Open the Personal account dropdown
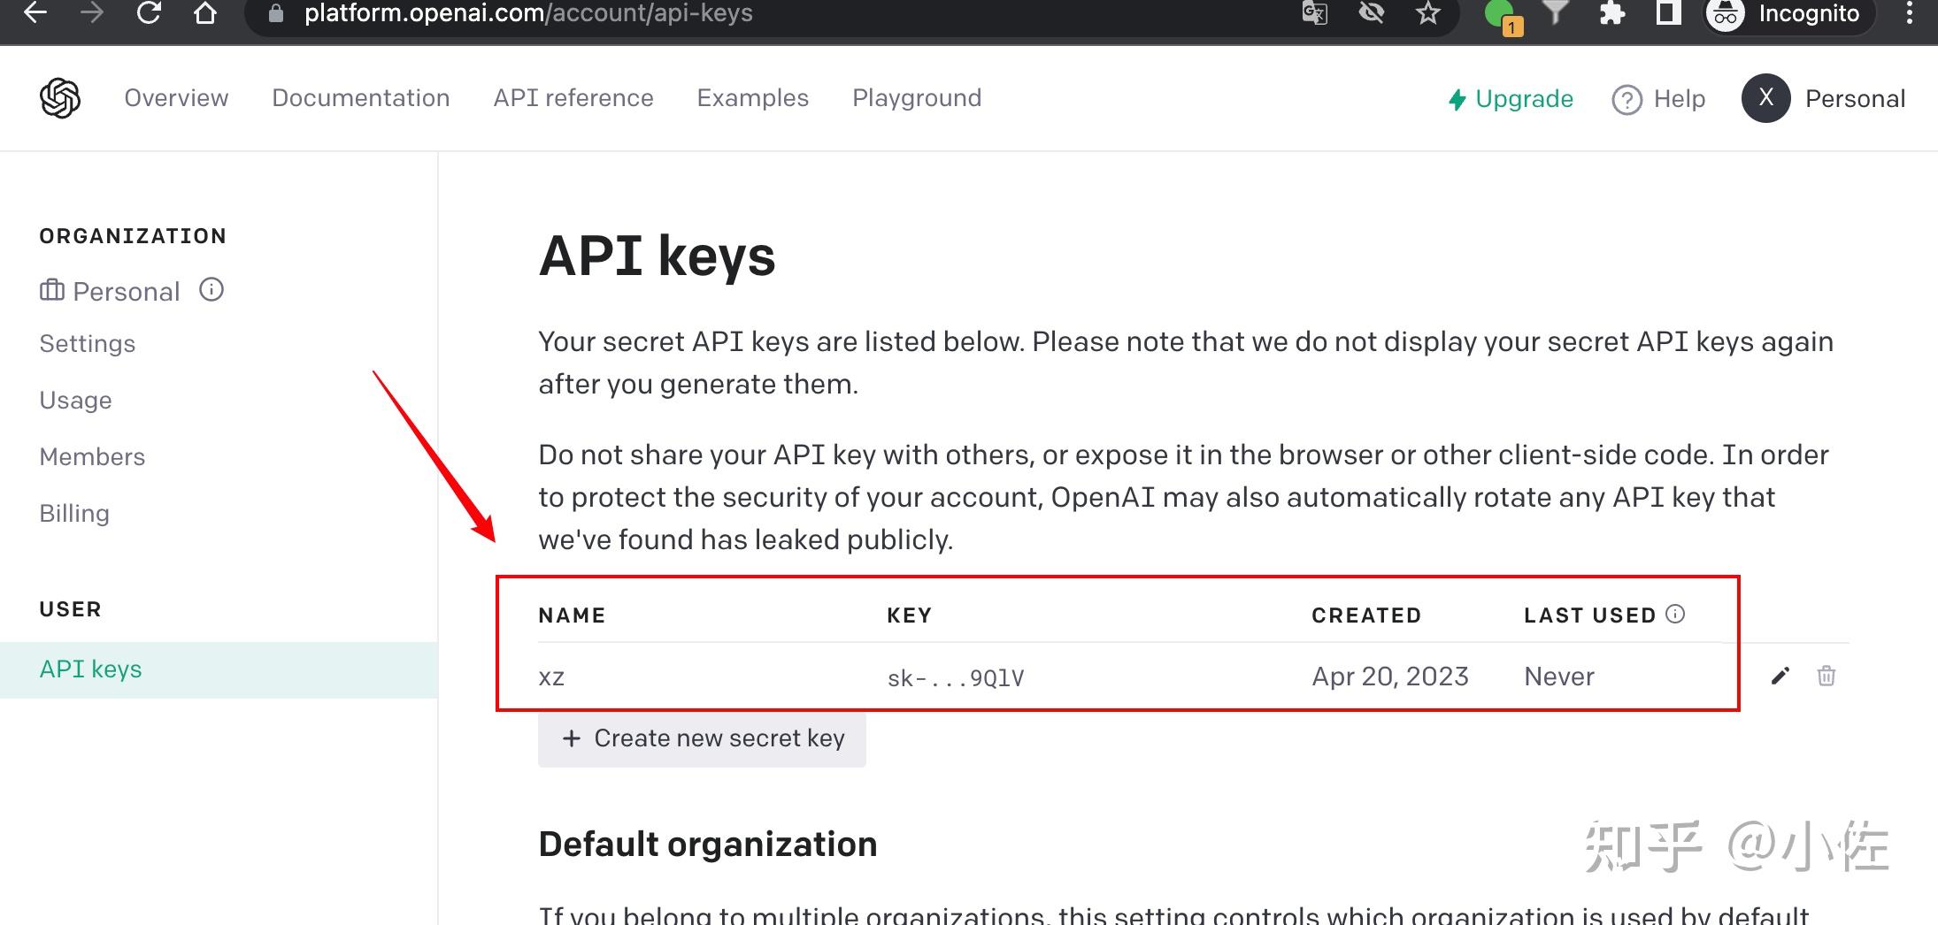1938x925 pixels. [1825, 98]
